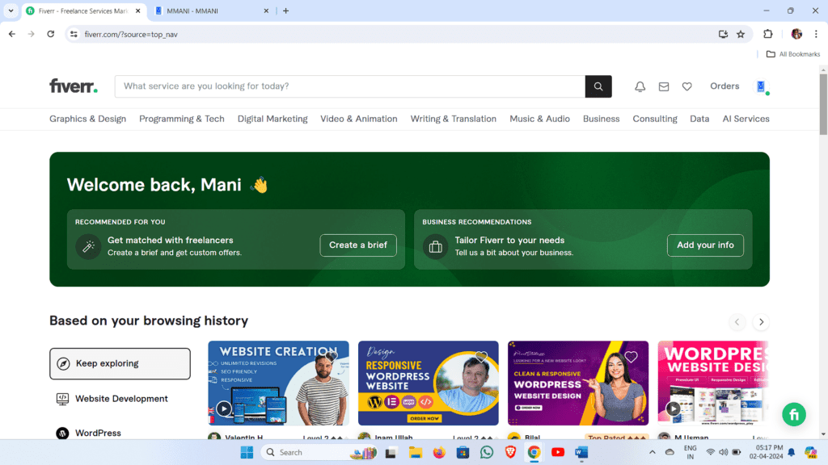828x465 pixels.
Task: Select Website Development in sidebar
Action: (x=120, y=399)
